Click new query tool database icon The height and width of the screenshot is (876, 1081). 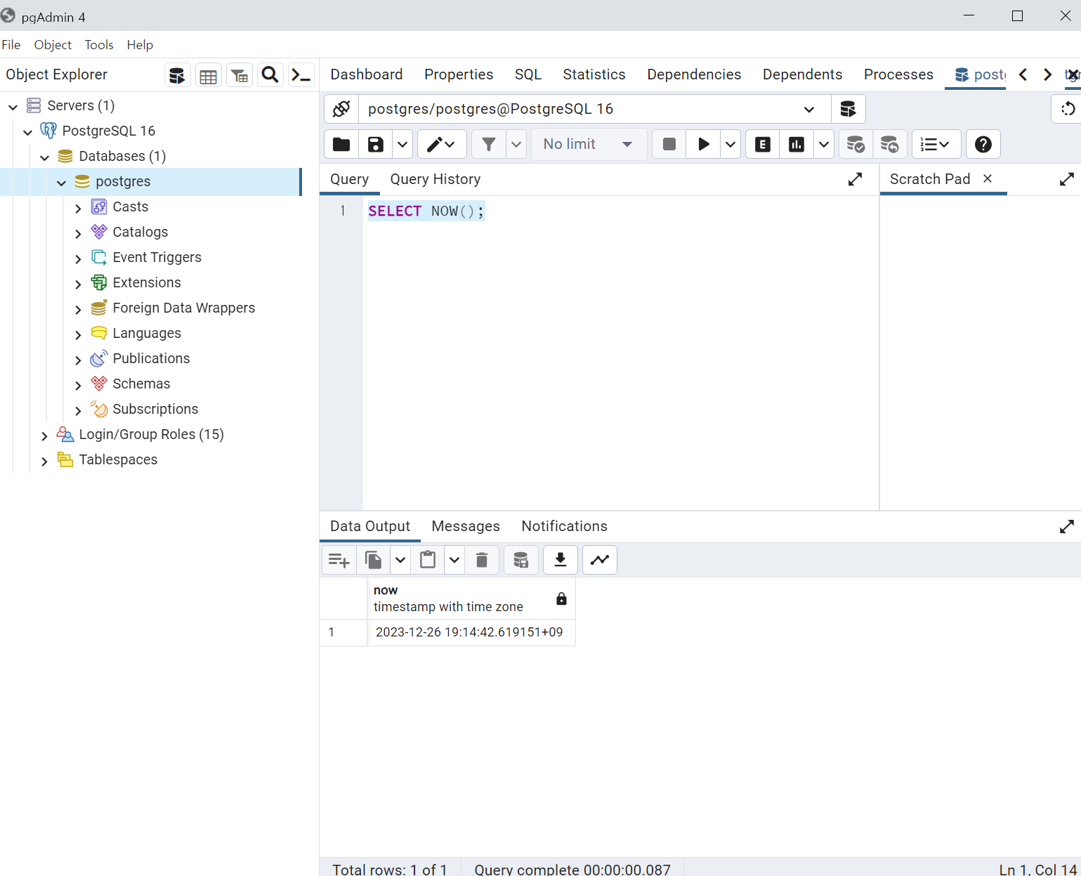pos(849,109)
